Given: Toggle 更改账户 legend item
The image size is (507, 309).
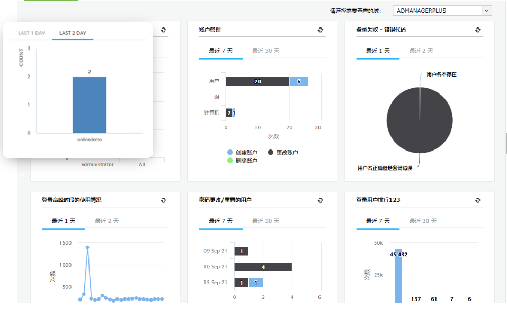Looking at the screenshot, I should 283,152.
